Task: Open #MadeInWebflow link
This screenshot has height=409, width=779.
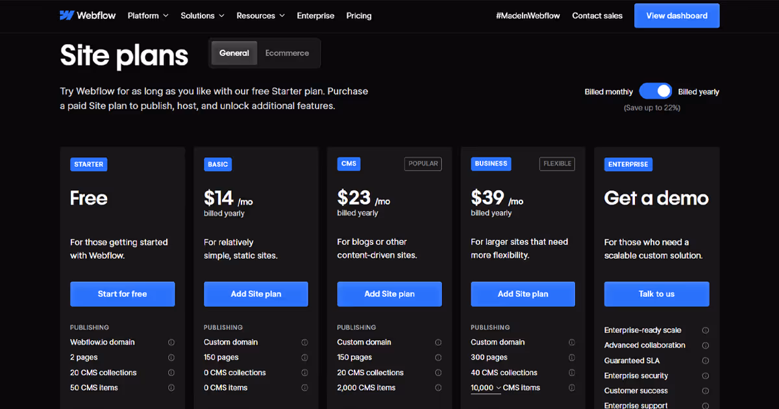Action: (528, 16)
